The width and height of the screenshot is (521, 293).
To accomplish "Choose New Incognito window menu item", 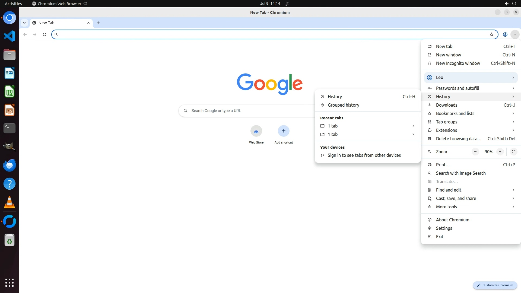I will [x=458, y=63].
